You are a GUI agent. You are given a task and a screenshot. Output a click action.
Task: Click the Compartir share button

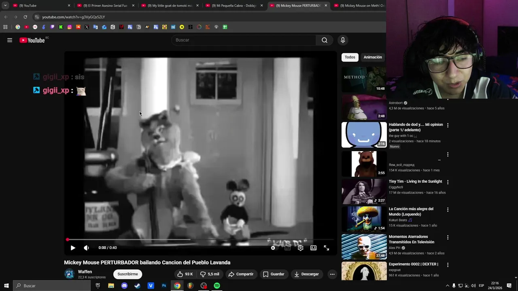coord(241,274)
